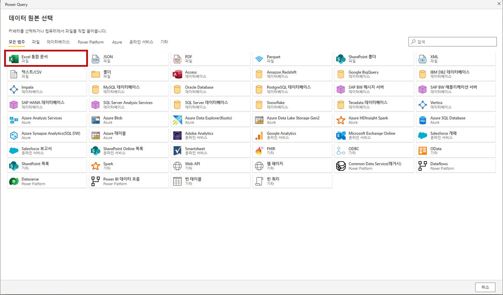Open the PDF connector icon
Image resolution: width=503 pixels, height=295 pixels.
pos(177,59)
